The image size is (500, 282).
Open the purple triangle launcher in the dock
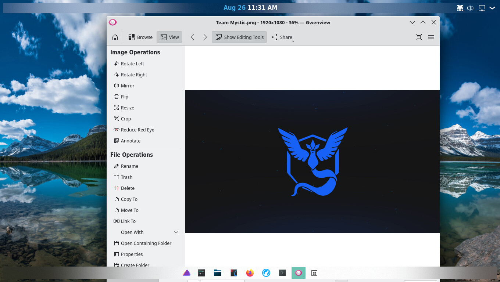(x=186, y=273)
